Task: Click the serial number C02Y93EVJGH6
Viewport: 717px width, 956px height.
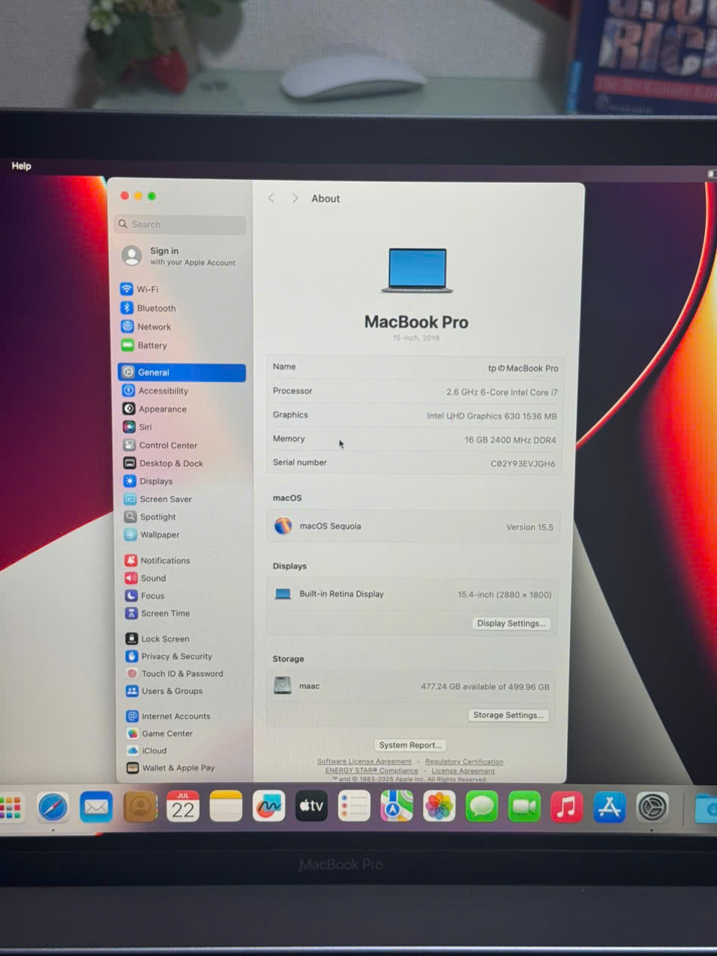Action: 523,463
